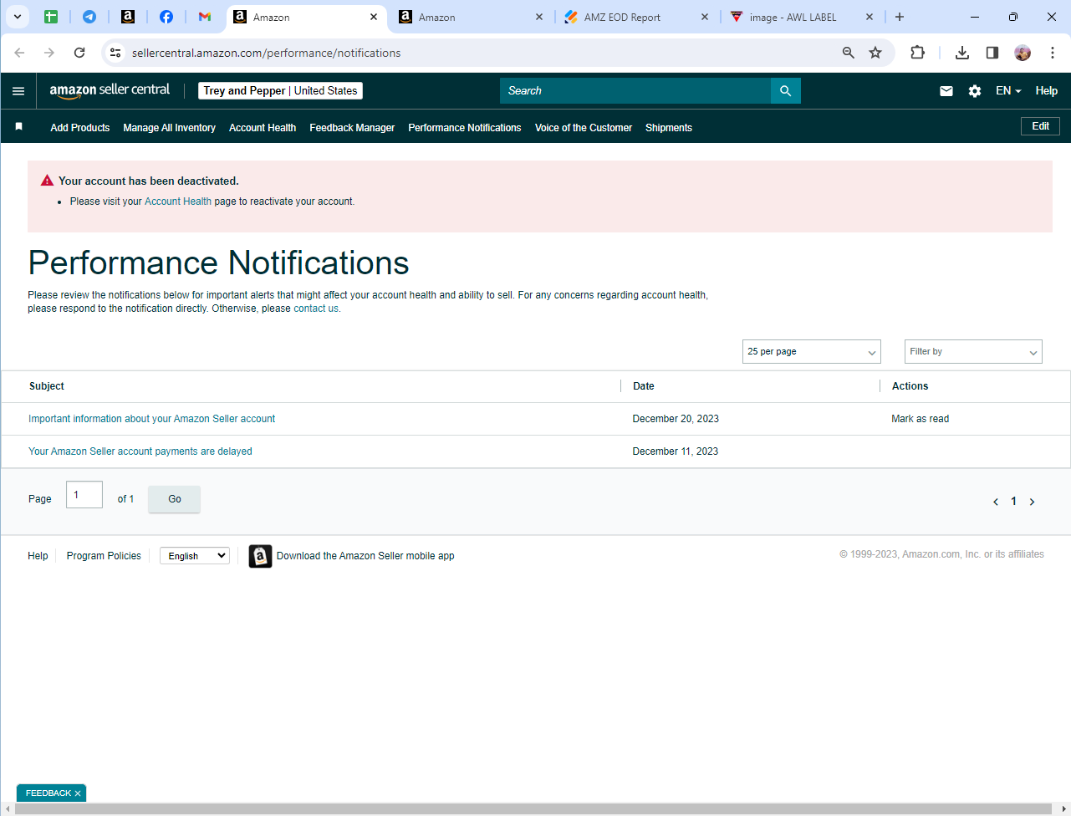Open Important information about your Amazon Seller account
The image size is (1071, 816).
pos(151,419)
